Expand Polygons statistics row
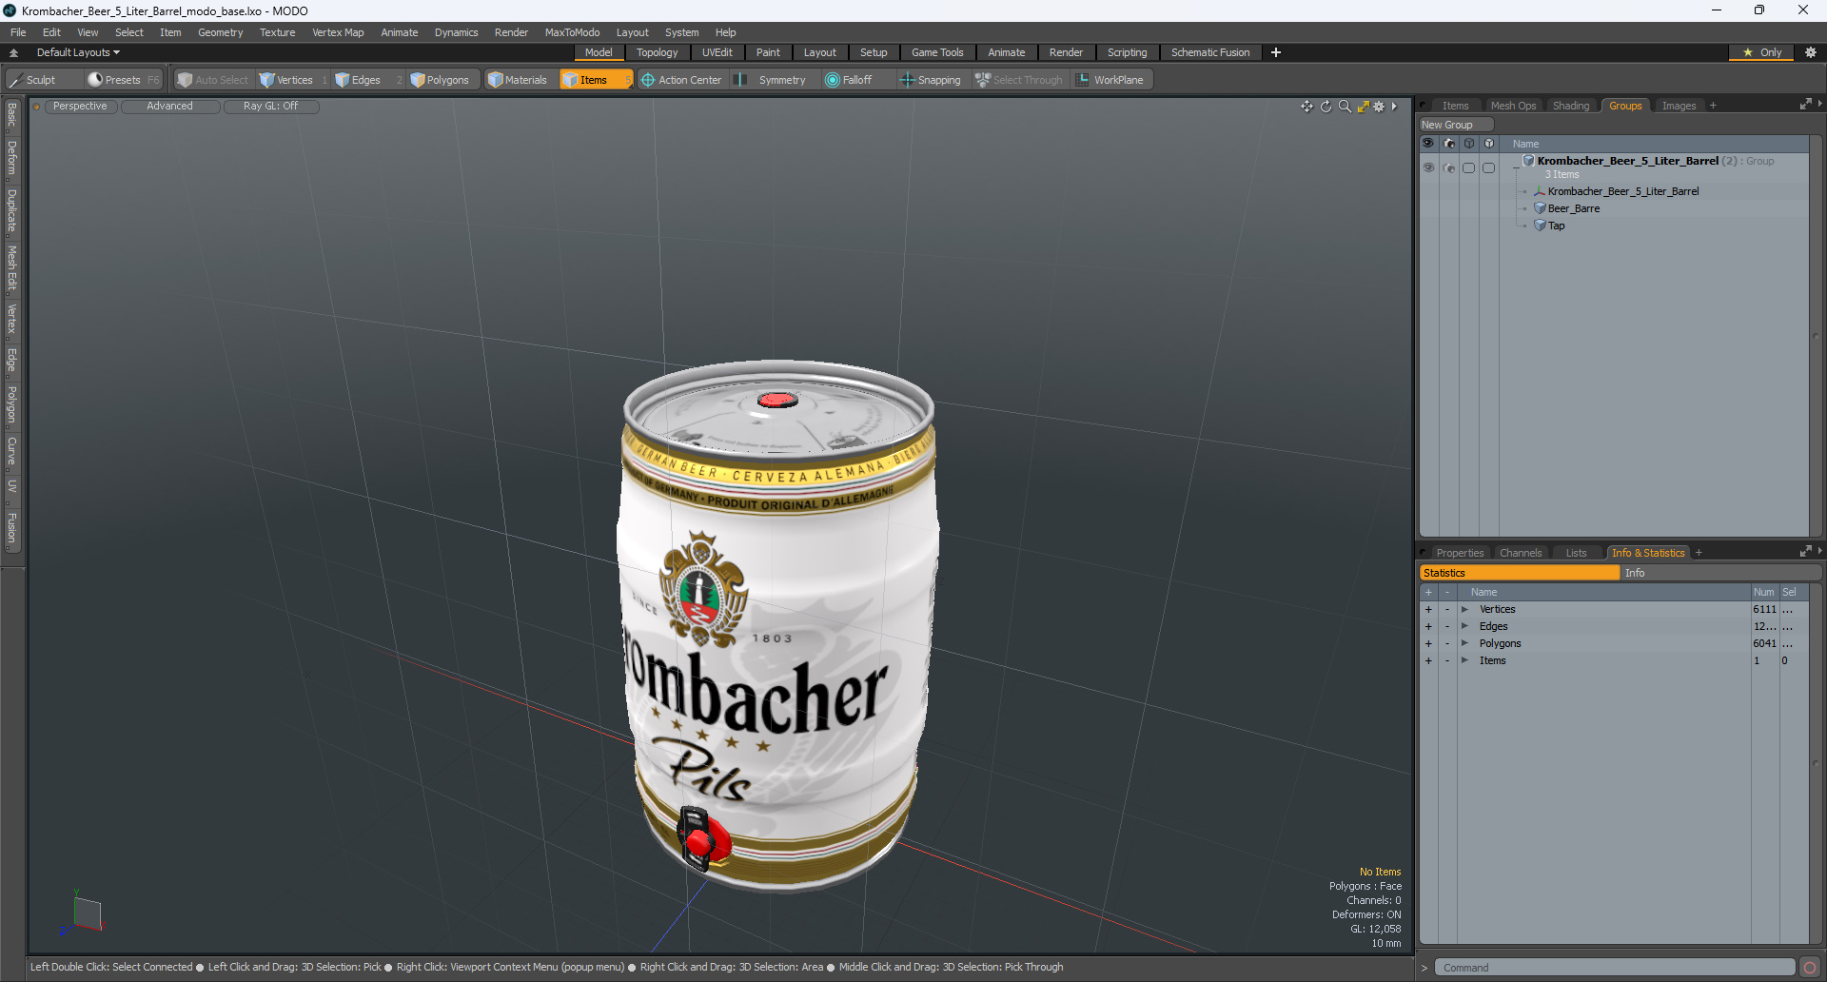Image resolution: width=1827 pixels, height=982 pixels. pos(1464,643)
